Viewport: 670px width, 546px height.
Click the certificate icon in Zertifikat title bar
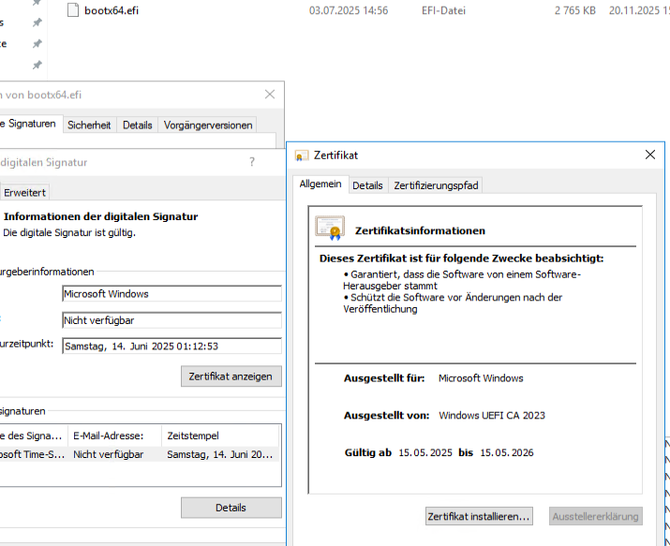click(302, 155)
